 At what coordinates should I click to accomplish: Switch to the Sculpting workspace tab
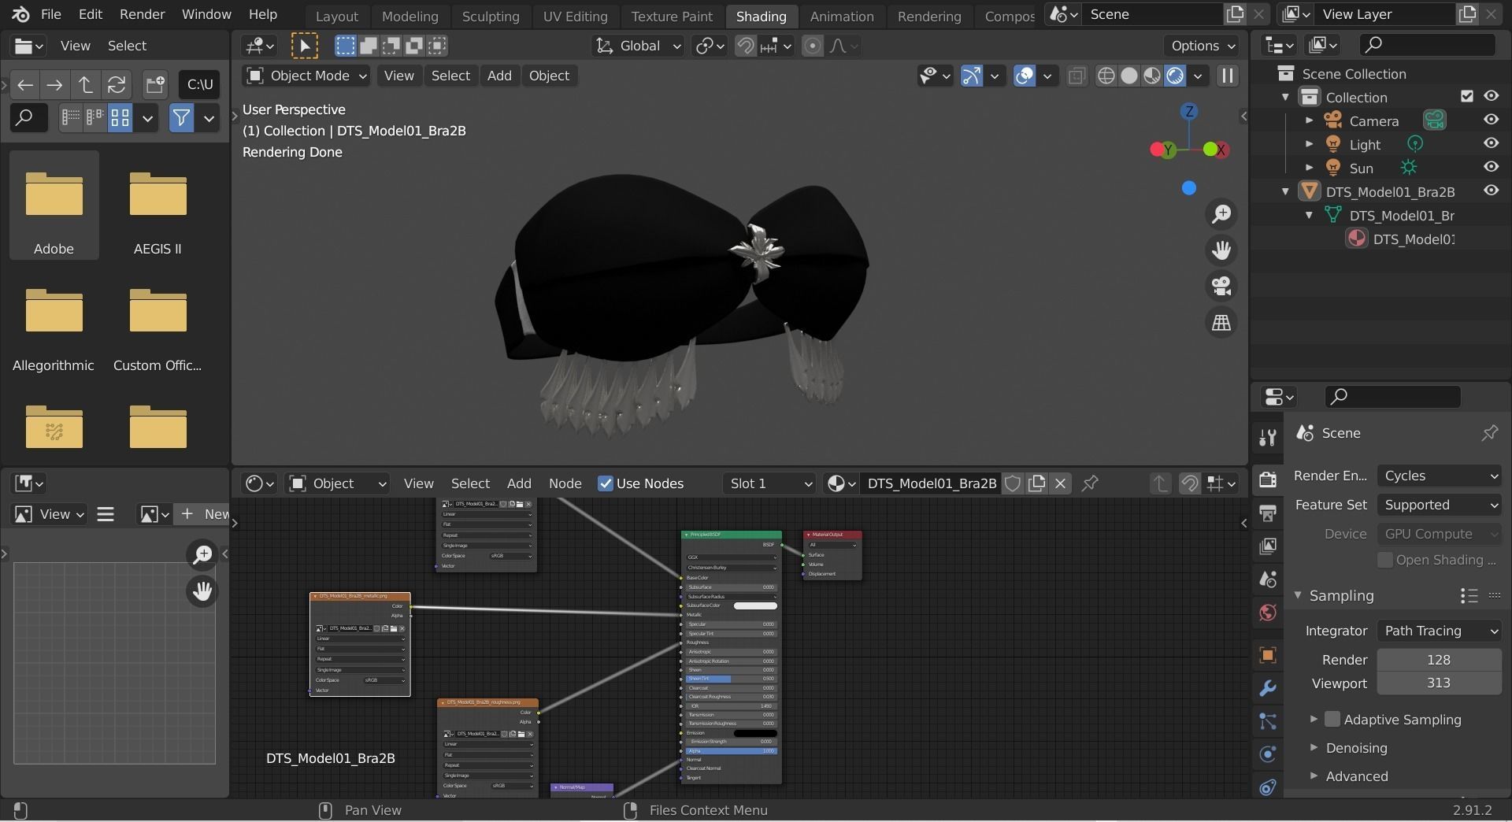(x=491, y=16)
